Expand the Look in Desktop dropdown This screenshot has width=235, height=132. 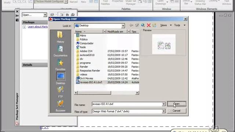pos(123,26)
